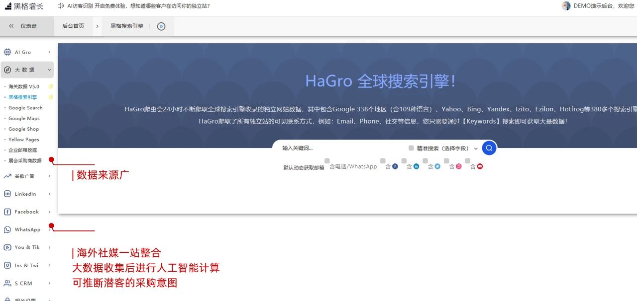Open the DEMO user avatar

click(566, 6)
